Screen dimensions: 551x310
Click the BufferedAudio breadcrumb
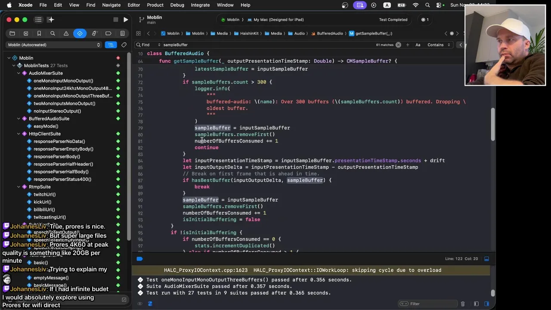click(x=326, y=34)
